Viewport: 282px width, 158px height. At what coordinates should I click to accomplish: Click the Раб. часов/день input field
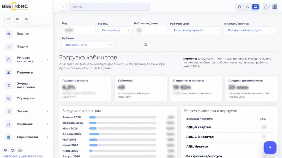[151, 30]
